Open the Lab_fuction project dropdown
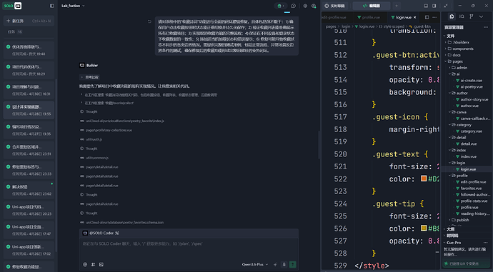 73,6
